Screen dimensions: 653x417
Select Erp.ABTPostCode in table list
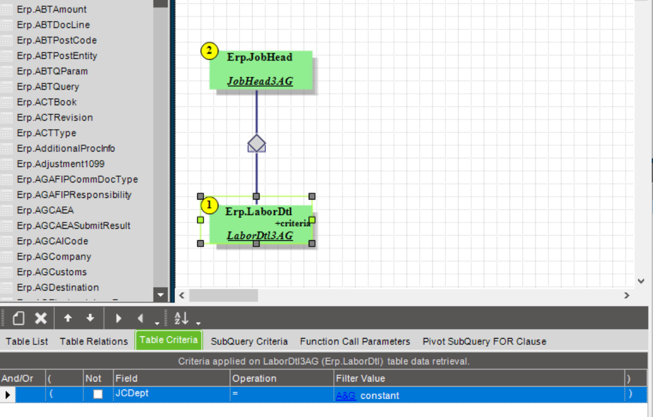point(57,40)
